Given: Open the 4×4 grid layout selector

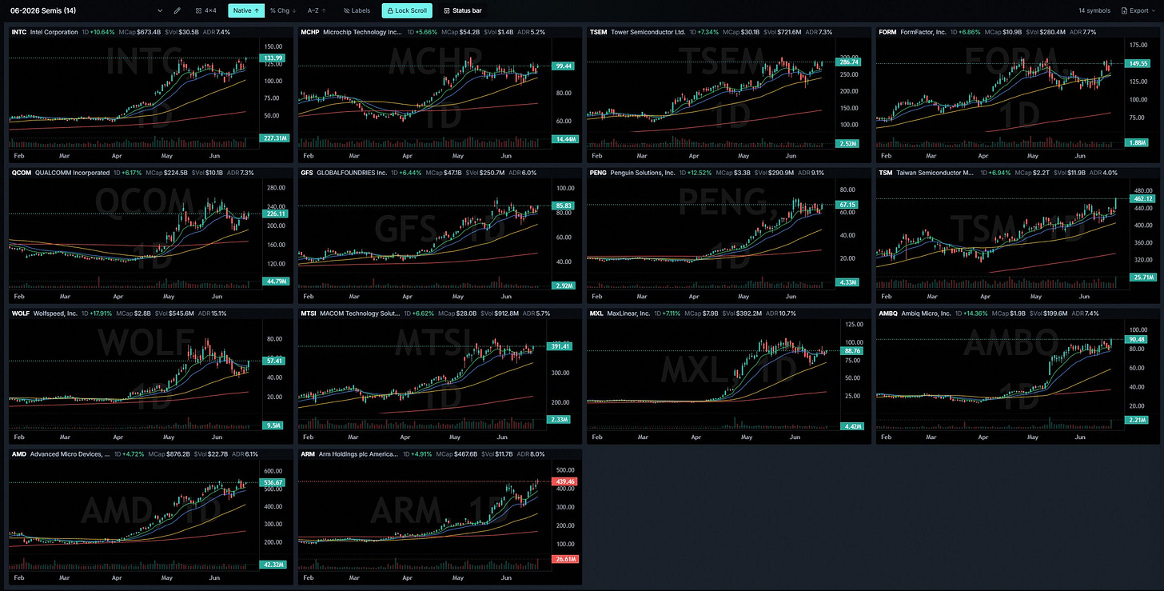Looking at the screenshot, I should coord(206,10).
